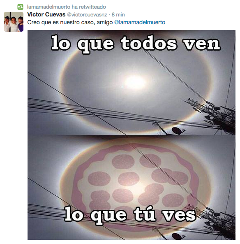
Task: Click the bright sun inside the top halo
Action: pyautogui.click(x=135, y=82)
